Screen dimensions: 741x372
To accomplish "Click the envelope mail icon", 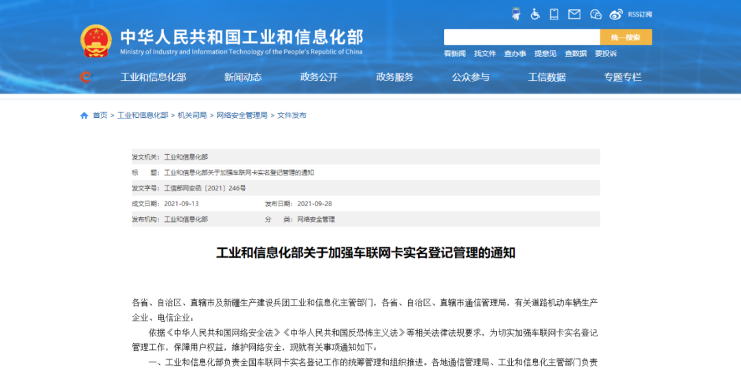I will pos(574,14).
